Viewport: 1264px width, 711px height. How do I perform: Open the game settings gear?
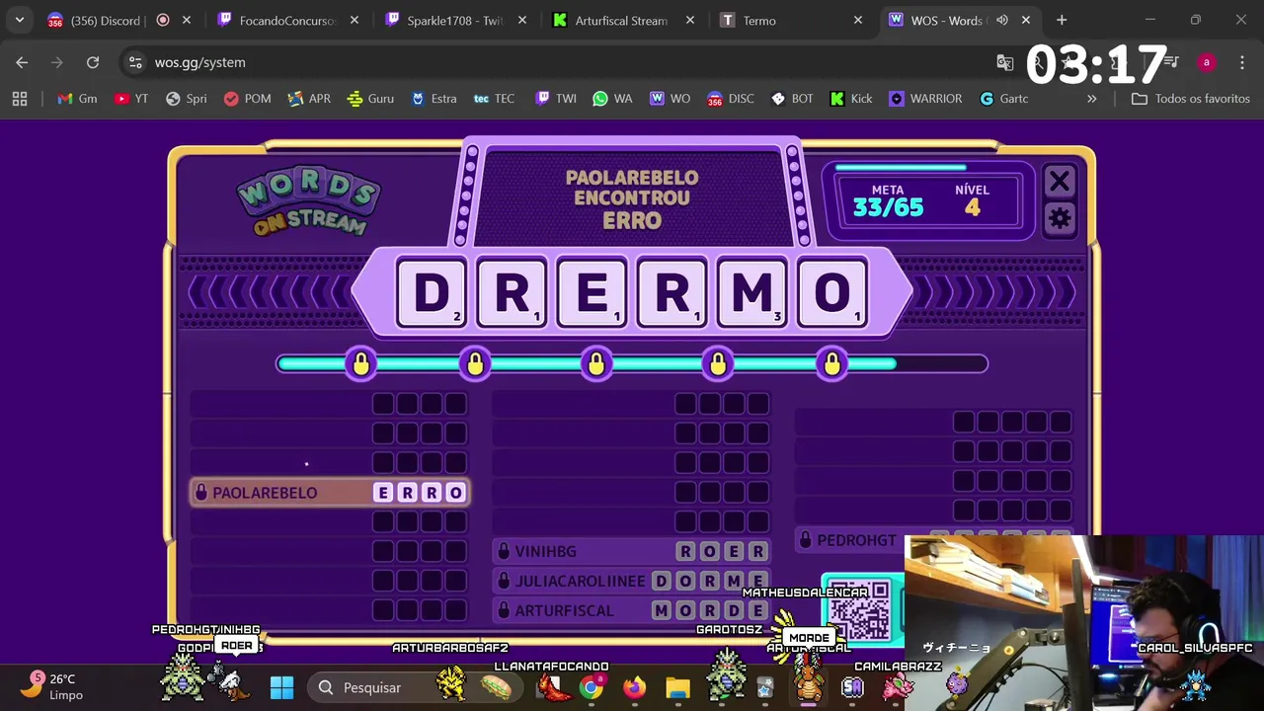[x=1060, y=218]
